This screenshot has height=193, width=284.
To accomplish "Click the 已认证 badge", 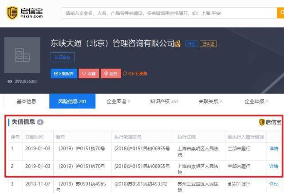I will coord(208,44).
